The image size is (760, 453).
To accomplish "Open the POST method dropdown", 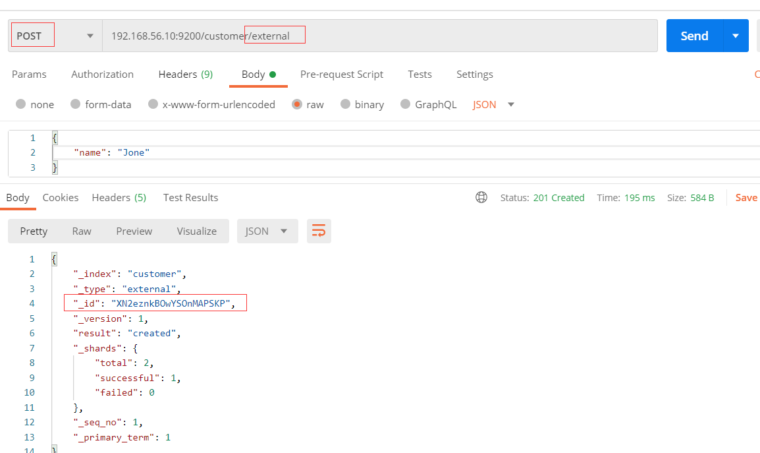I will (55, 36).
